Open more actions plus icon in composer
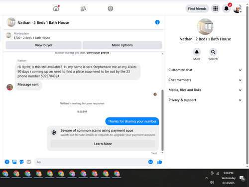Screen dimensions: 249x187 pos(7,162)
